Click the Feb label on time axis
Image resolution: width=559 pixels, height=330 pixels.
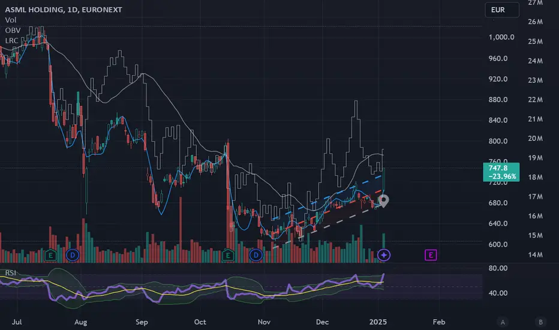pos(439,322)
